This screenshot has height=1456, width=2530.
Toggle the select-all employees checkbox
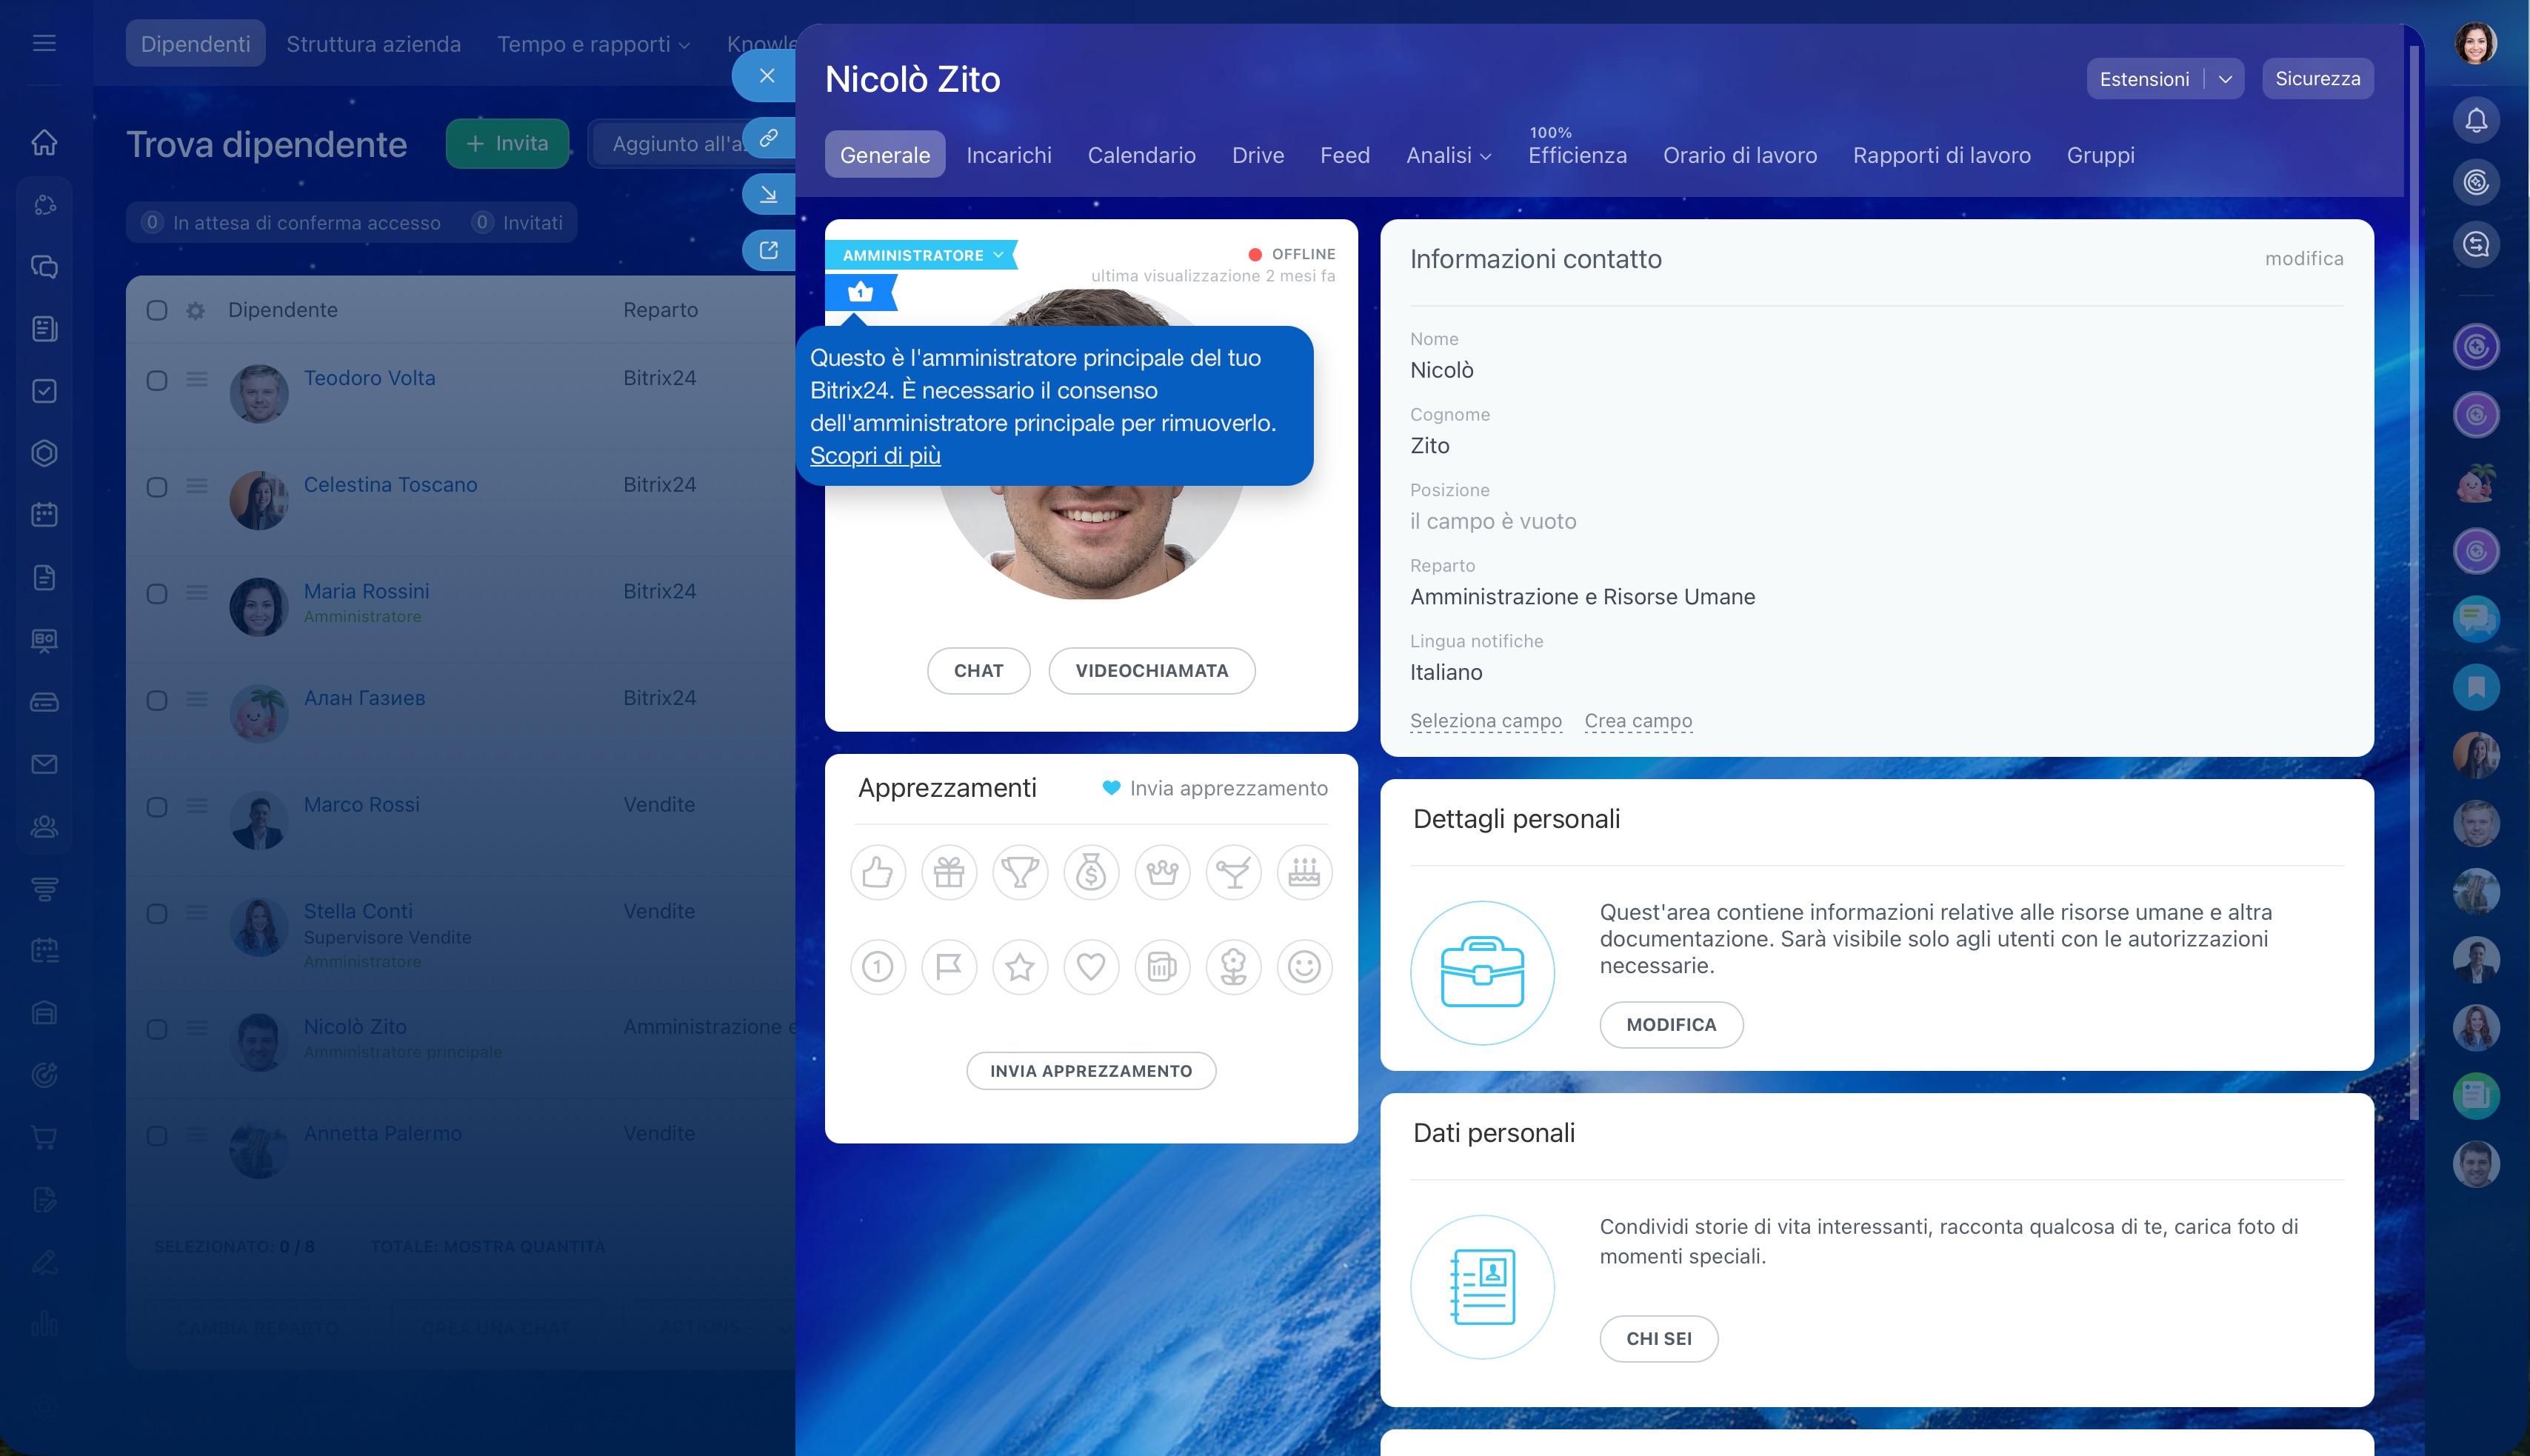[157, 310]
